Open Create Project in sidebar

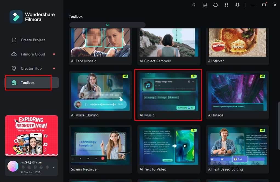tap(32, 40)
